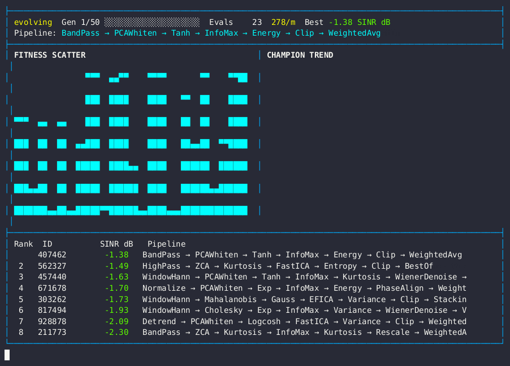Click 'Rescale' in row 211773's pipeline
Screen dimensions: 510x366
[x=392, y=332]
